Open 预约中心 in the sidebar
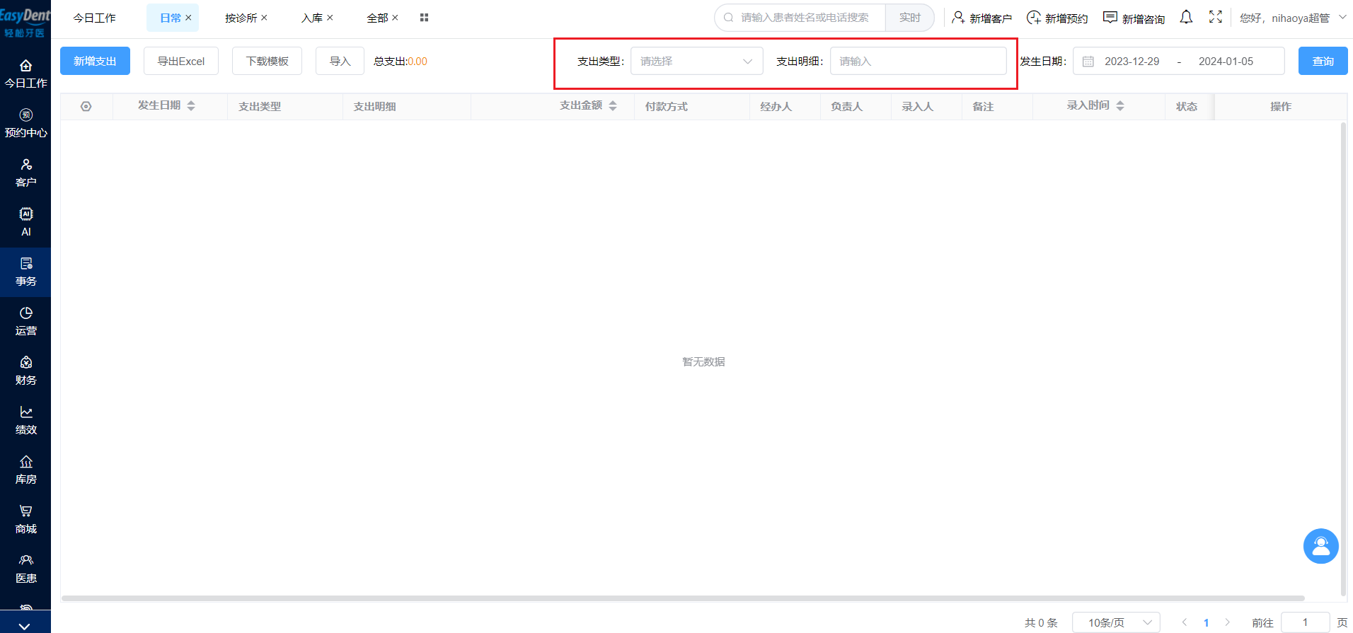The image size is (1353, 633). coord(25,124)
